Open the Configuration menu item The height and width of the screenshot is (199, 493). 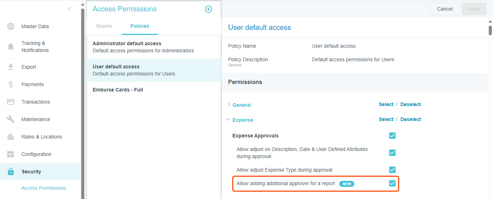[x=36, y=154]
